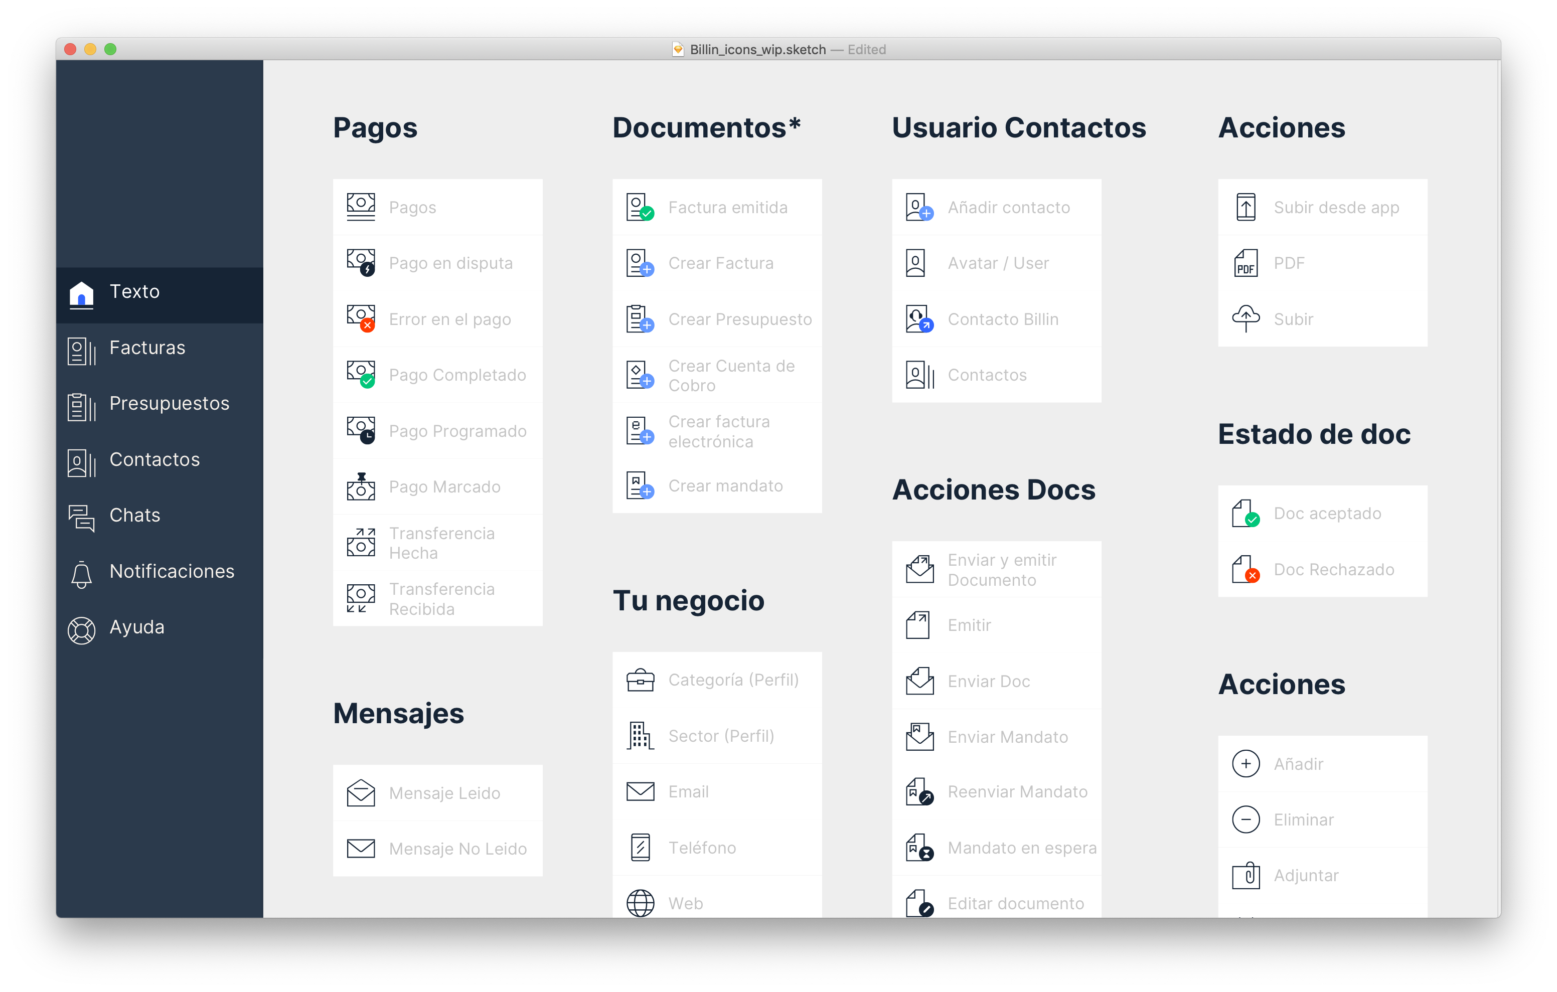Click the Pago en disputa icon
Image resolution: width=1557 pixels, height=992 pixels.
(x=361, y=263)
